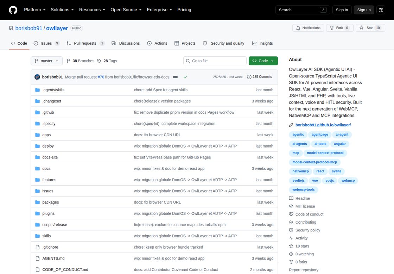394x274 pixels.
Task: Click borisbob91 avatar in commit row
Action: point(37,77)
